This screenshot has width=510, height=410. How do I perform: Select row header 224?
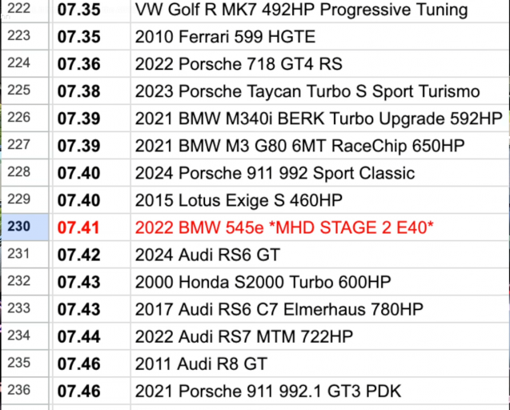click(25, 63)
